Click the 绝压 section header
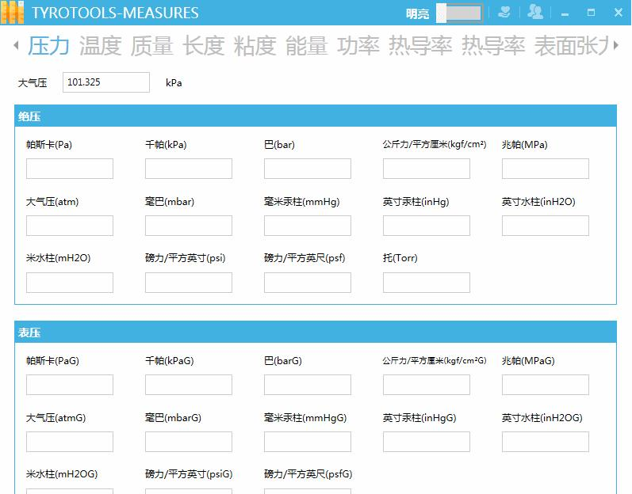Image resolution: width=632 pixels, height=494 pixels. pyautogui.click(x=316, y=116)
